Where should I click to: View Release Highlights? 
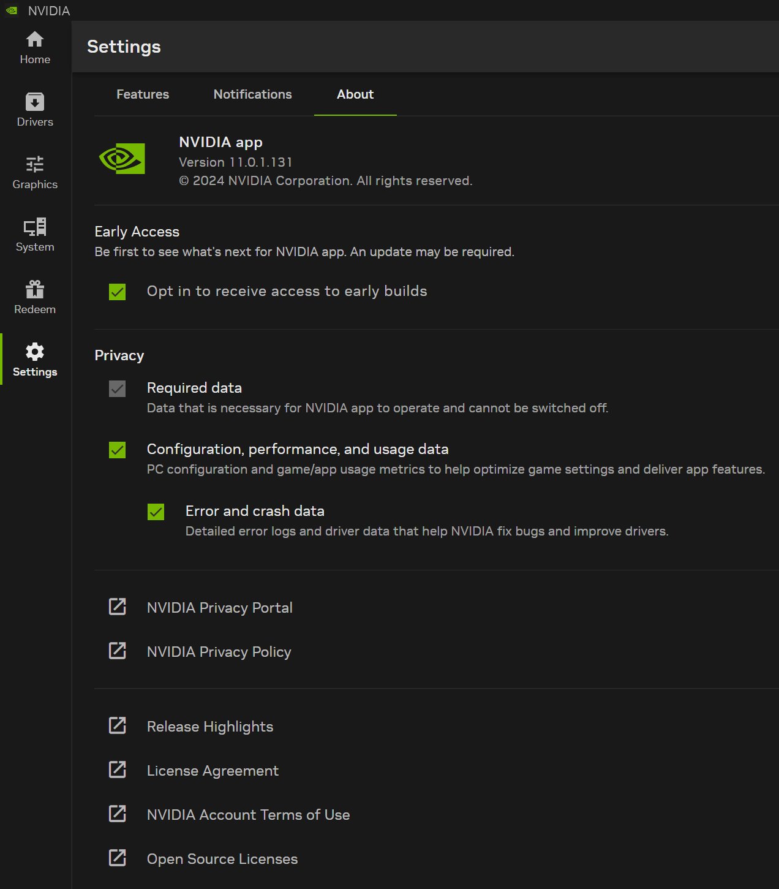209,726
